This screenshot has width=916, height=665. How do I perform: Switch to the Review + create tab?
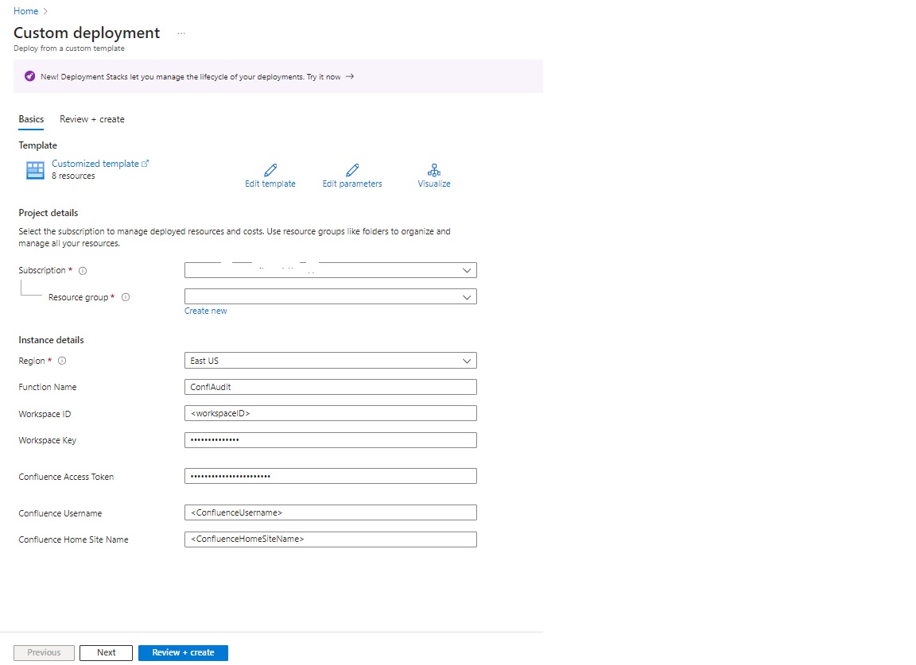click(x=91, y=119)
